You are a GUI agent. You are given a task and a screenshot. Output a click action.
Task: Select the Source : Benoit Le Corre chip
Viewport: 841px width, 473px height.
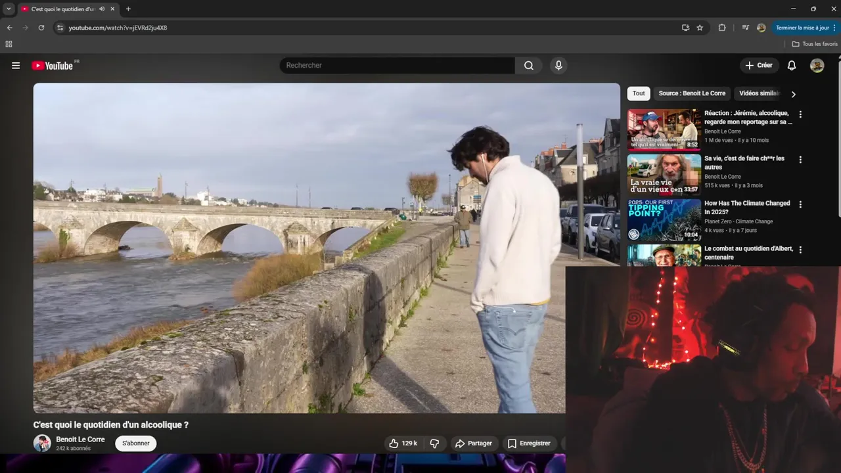pos(692,94)
